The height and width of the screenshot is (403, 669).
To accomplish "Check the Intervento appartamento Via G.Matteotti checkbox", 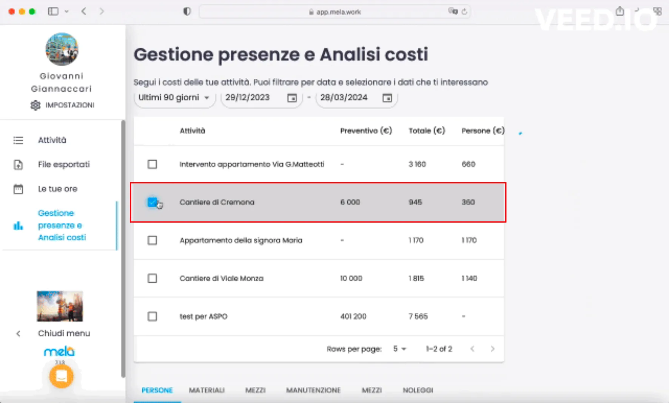I will click(152, 164).
